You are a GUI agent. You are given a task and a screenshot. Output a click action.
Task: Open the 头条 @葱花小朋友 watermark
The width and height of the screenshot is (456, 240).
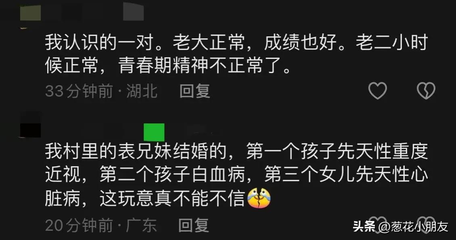click(400, 227)
